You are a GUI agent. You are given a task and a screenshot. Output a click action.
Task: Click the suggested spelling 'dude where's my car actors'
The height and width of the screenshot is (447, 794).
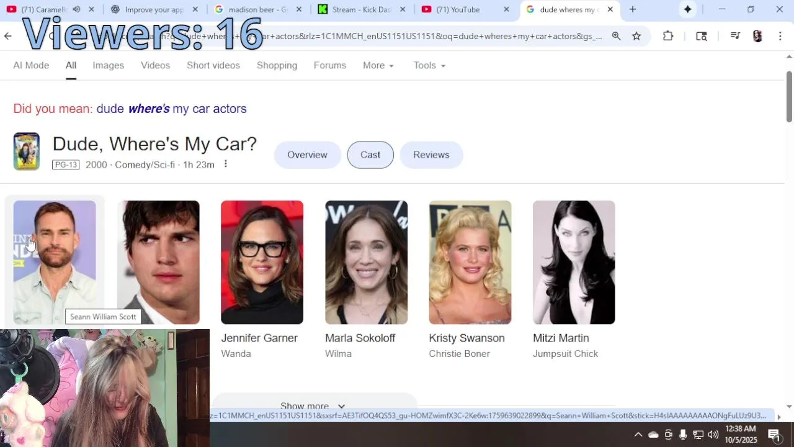pos(172,109)
